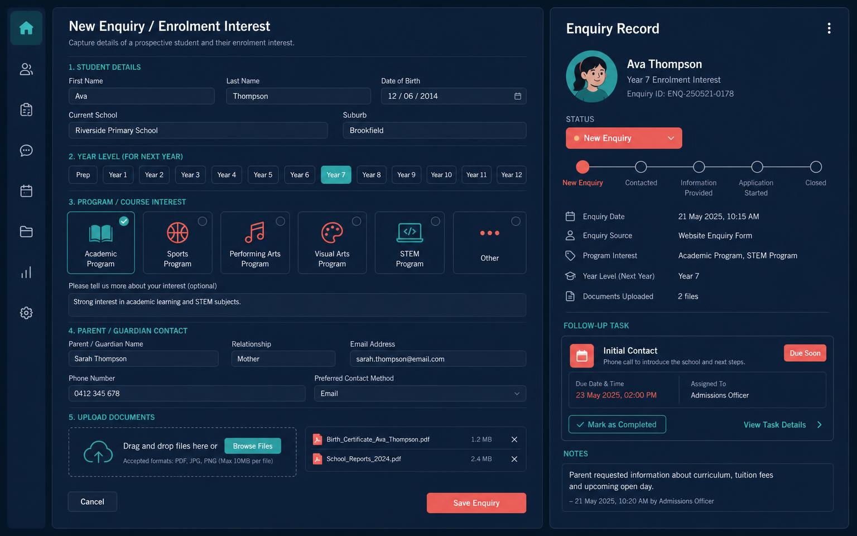Click the cloud upload icon in drop zone
The image size is (857, 536).
pos(98,452)
